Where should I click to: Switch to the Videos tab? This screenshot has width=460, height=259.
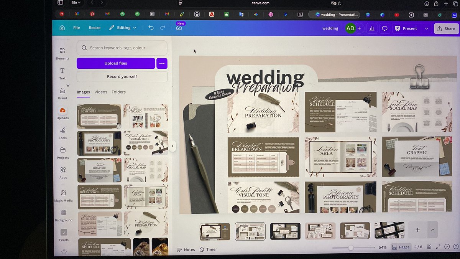[101, 92]
